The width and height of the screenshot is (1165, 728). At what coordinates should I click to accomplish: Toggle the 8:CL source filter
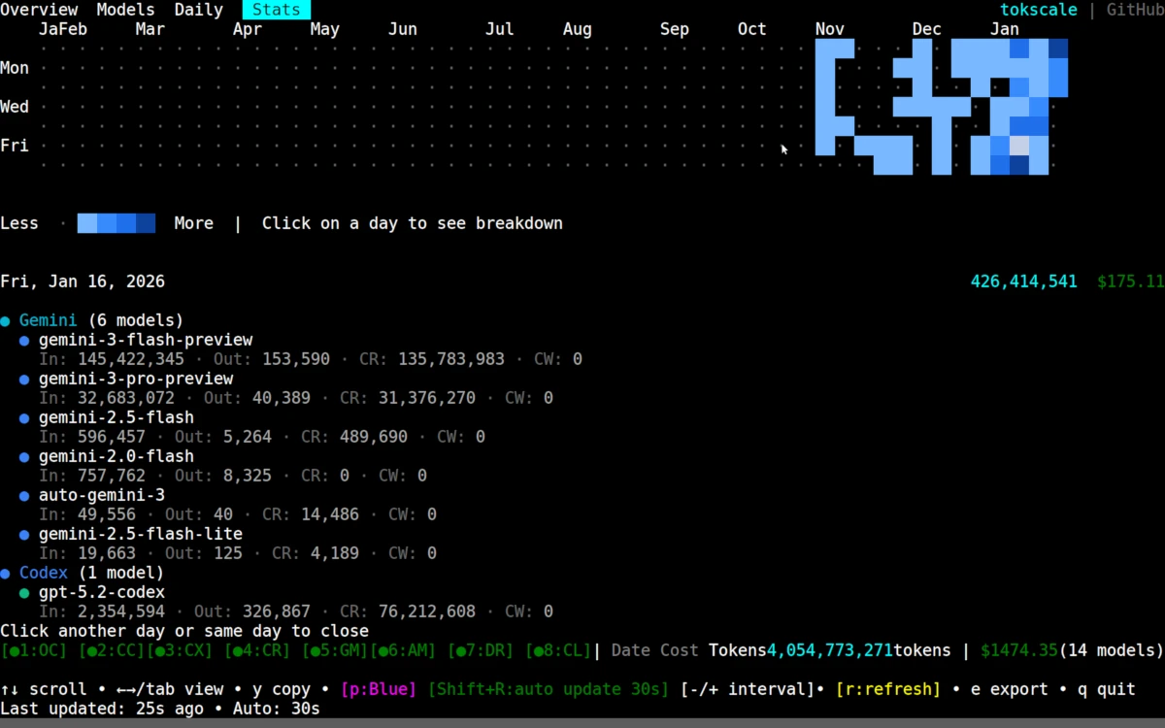tap(558, 650)
